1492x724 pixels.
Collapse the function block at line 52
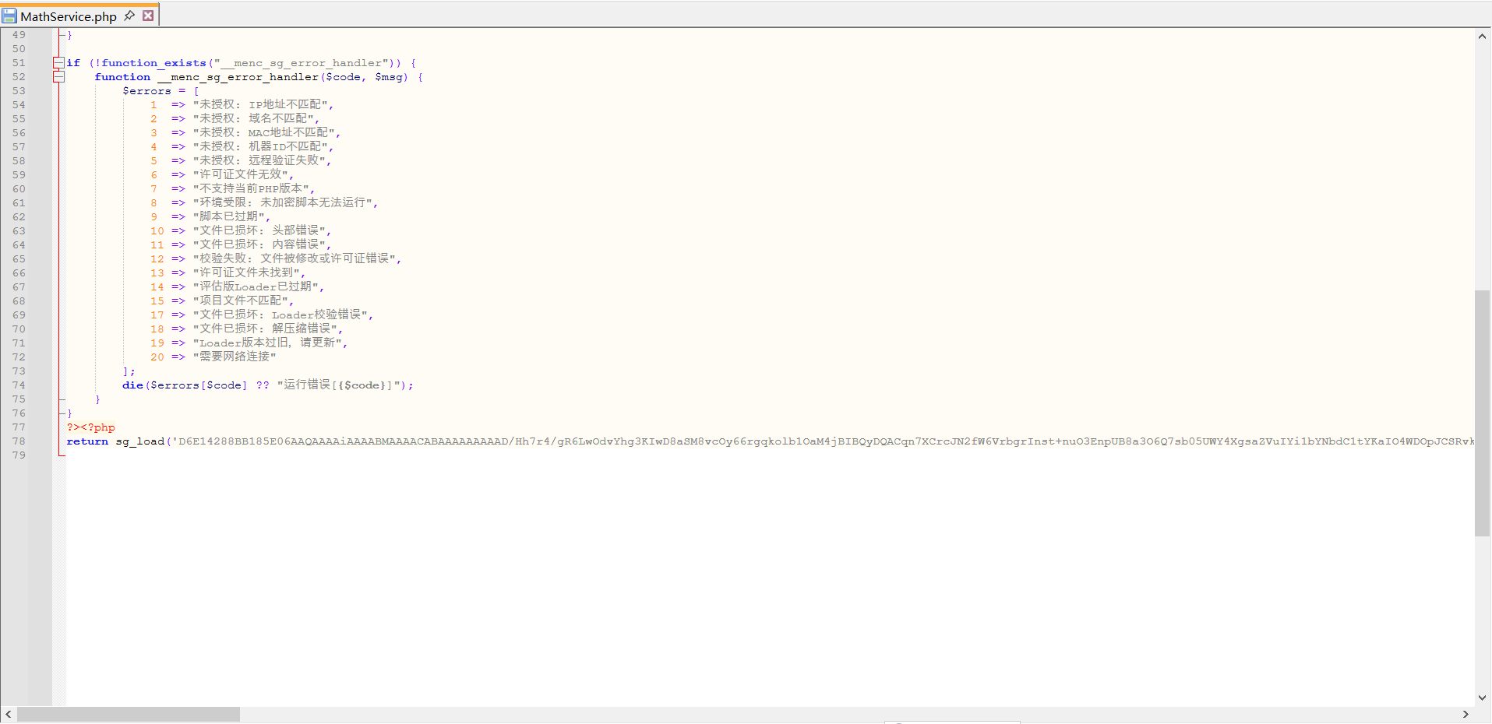(58, 77)
